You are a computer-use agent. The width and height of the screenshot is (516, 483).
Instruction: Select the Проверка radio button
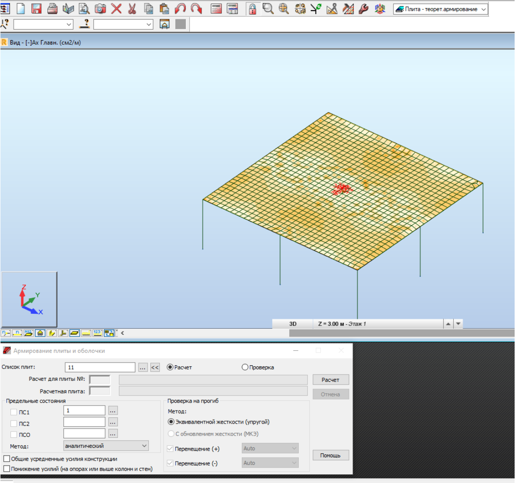pyautogui.click(x=245, y=367)
